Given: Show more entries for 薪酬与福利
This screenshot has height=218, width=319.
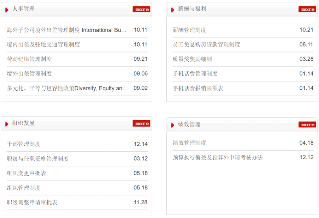Looking at the screenshot, I should pos(307,10).
